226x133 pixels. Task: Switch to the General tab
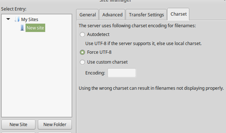point(87,15)
